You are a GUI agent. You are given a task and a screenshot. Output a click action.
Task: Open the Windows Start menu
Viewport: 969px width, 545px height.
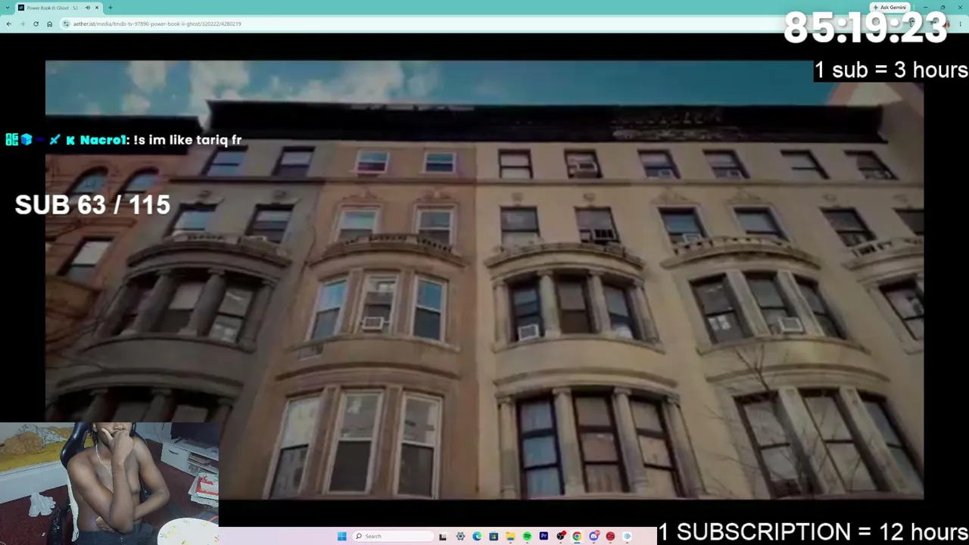[x=342, y=537]
